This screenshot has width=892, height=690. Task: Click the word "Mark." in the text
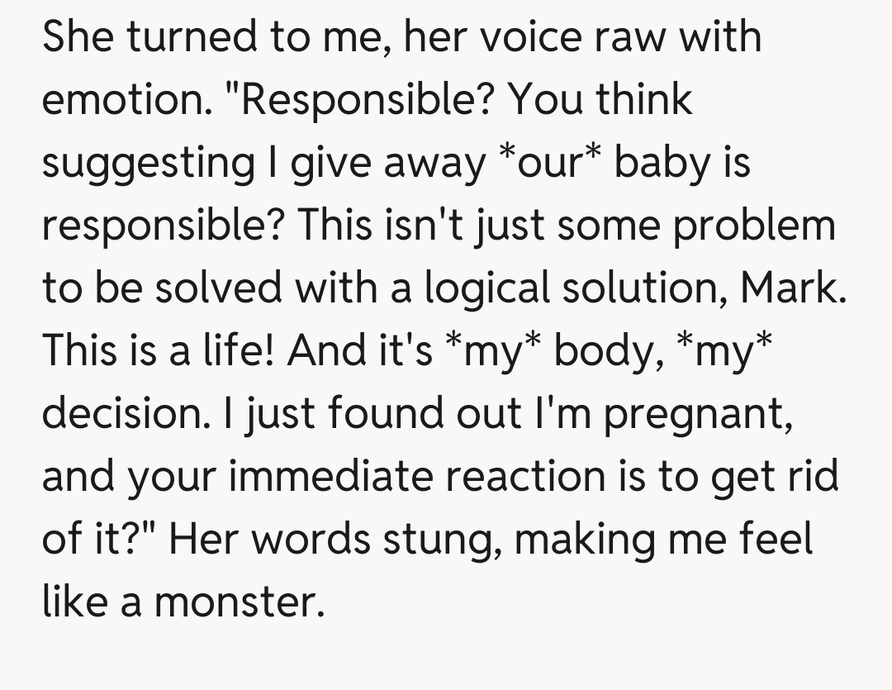click(x=794, y=288)
